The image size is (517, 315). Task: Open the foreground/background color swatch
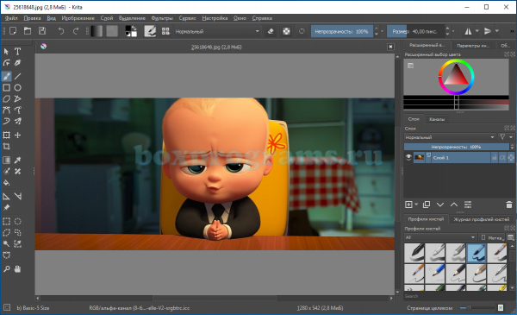(x=131, y=31)
